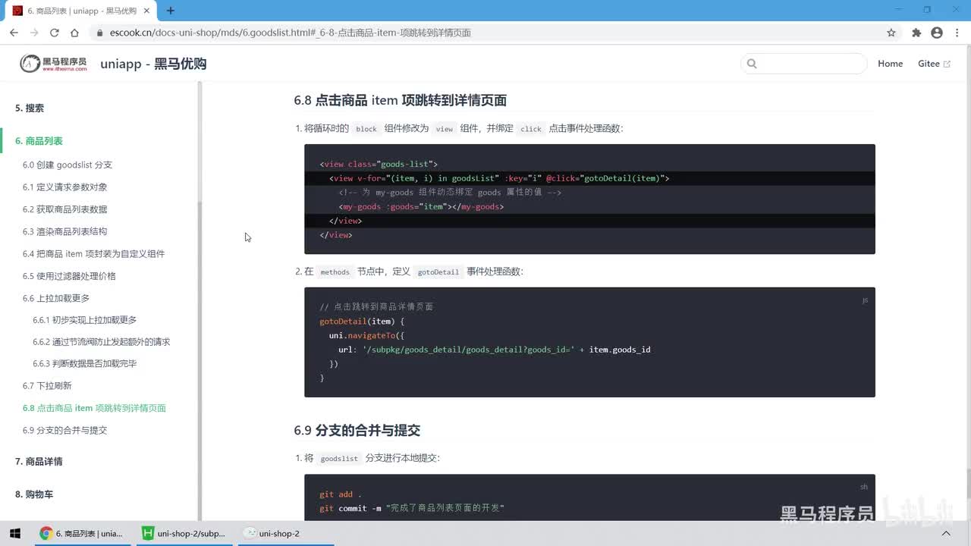Image resolution: width=971 pixels, height=546 pixels.
Task: Open 6.2 获取商品列表数据
Action: click(x=64, y=209)
